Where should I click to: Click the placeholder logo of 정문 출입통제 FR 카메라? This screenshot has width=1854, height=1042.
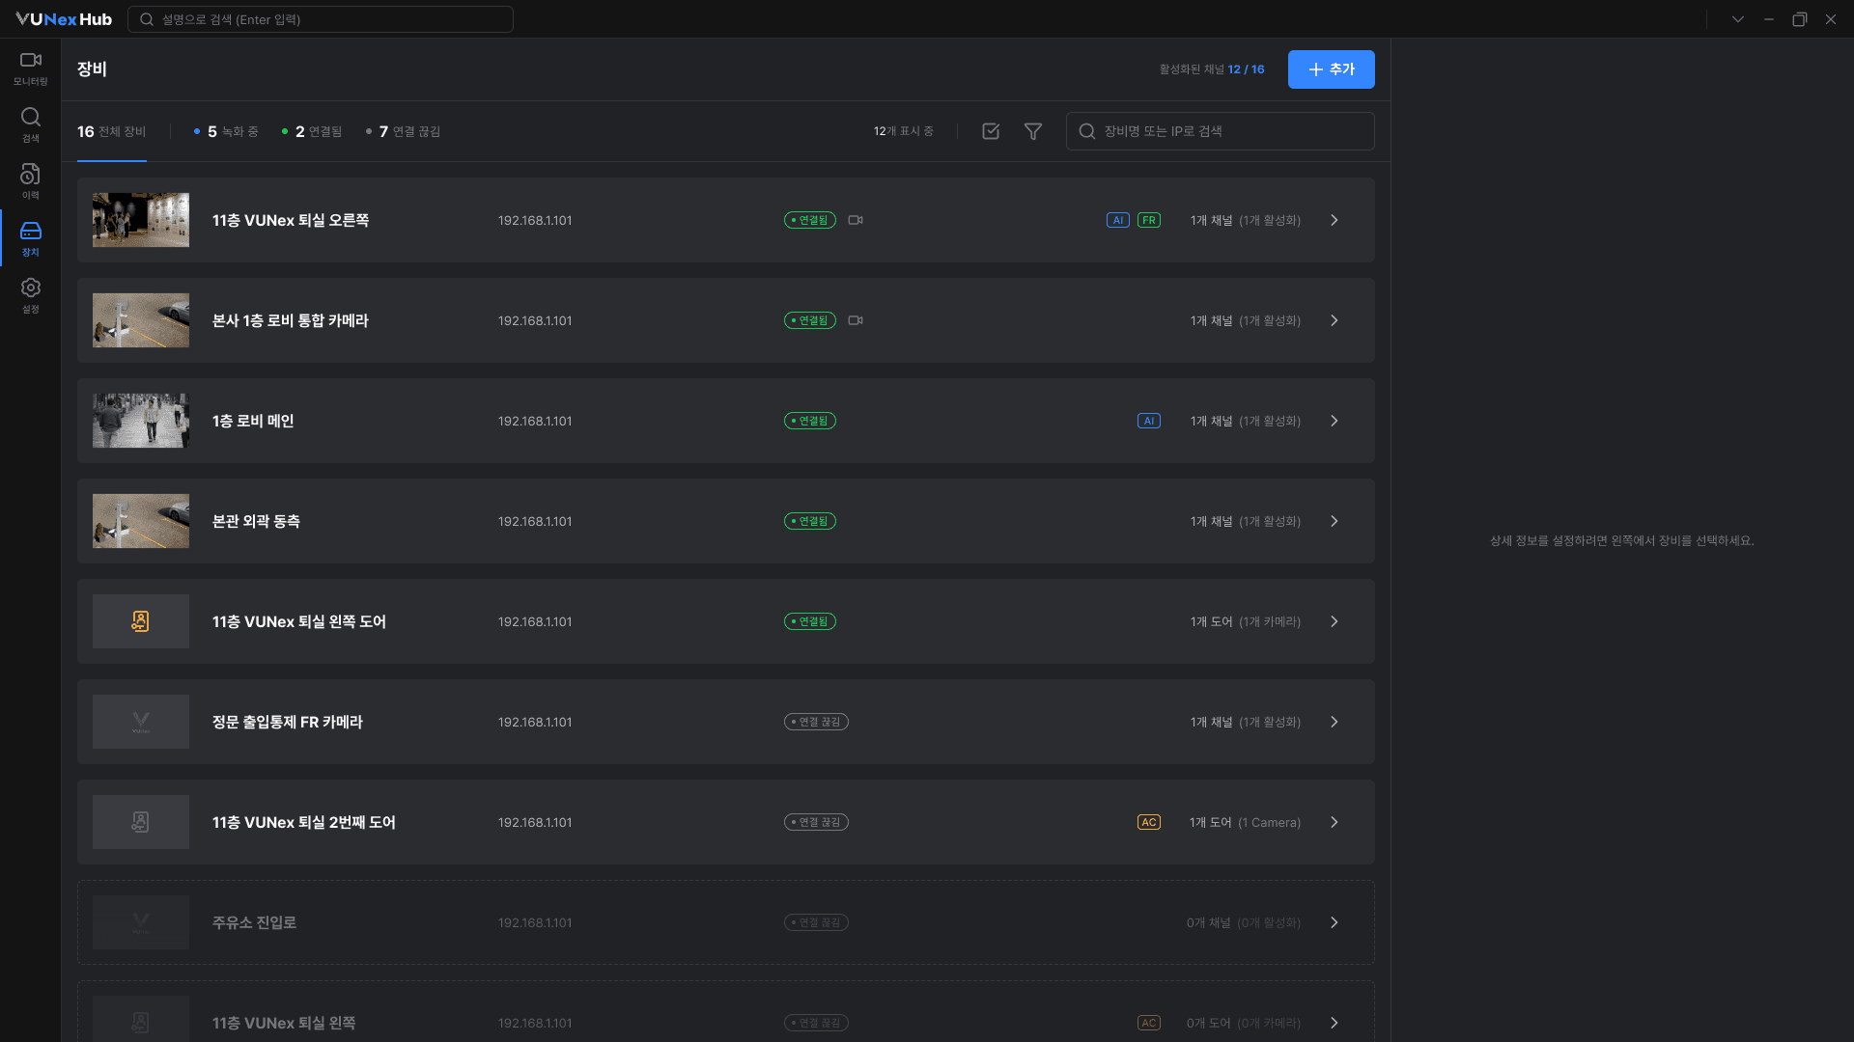coord(141,722)
